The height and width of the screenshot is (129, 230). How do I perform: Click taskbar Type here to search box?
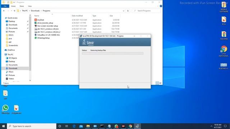(x=32, y=126)
